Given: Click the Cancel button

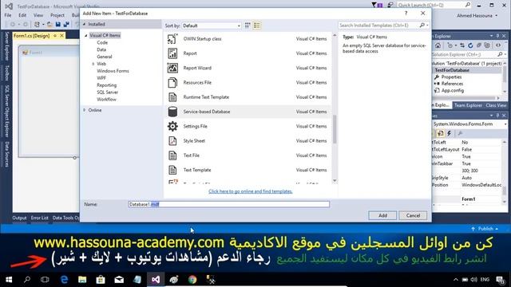Looking at the screenshot, I should point(413,215).
